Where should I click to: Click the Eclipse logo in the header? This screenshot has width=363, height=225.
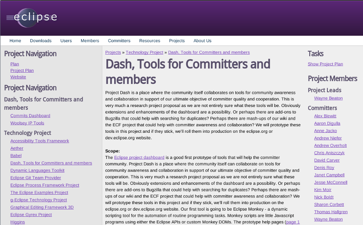32,17
